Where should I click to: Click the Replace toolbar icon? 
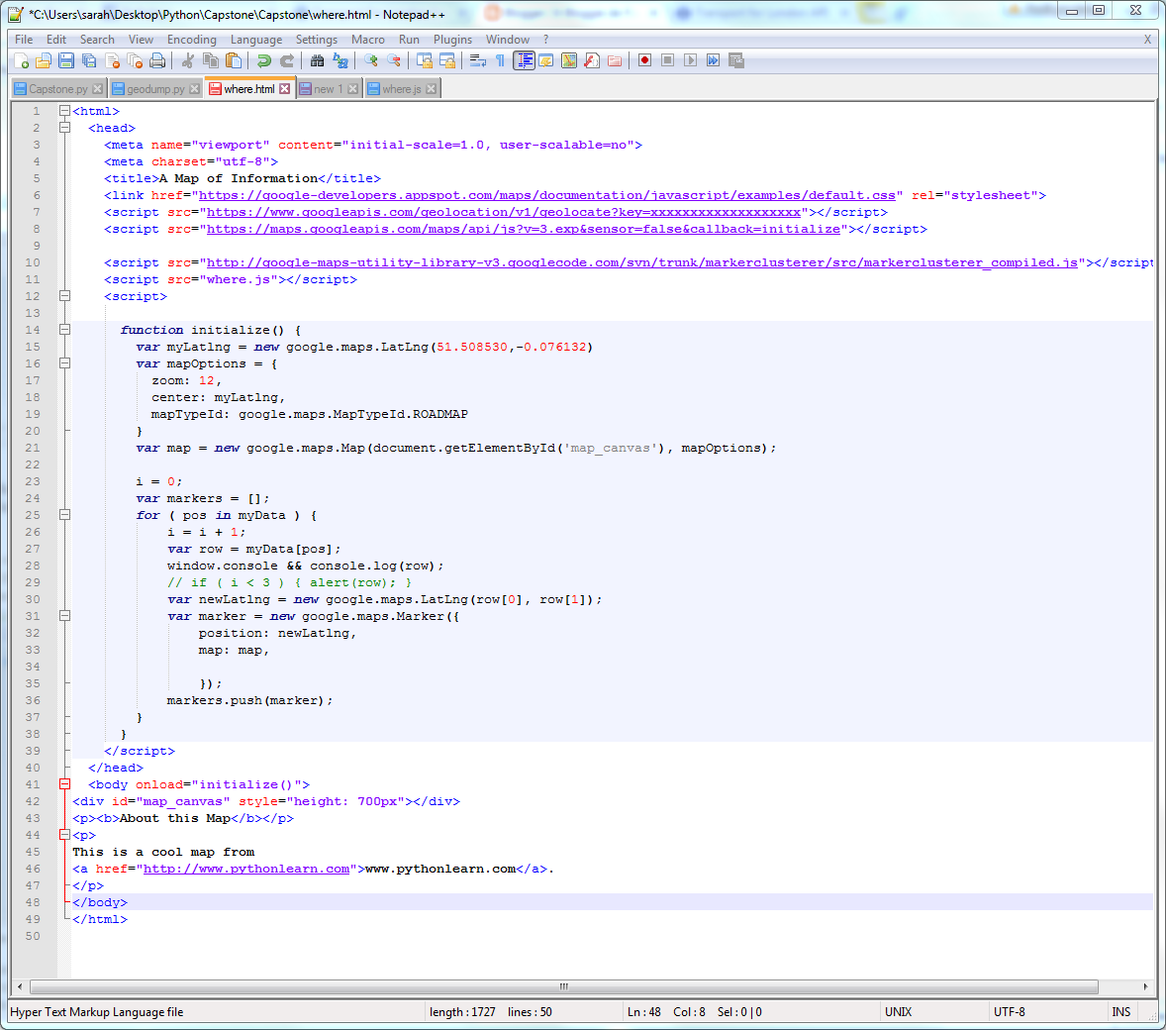(340, 61)
